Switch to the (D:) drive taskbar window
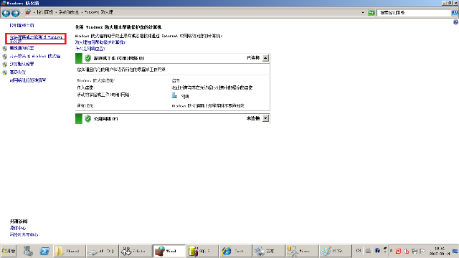The image size is (459, 258). (103, 251)
